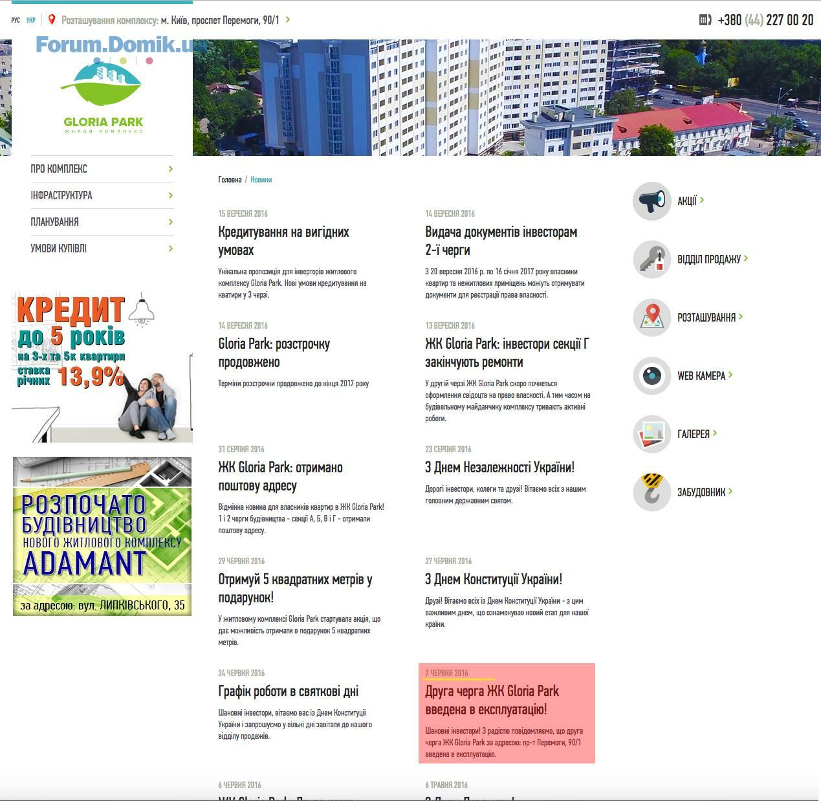This screenshot has height=801, width=821.
Task: Expand the Умови купівлі menu chevron
Action: pos(171,248)
